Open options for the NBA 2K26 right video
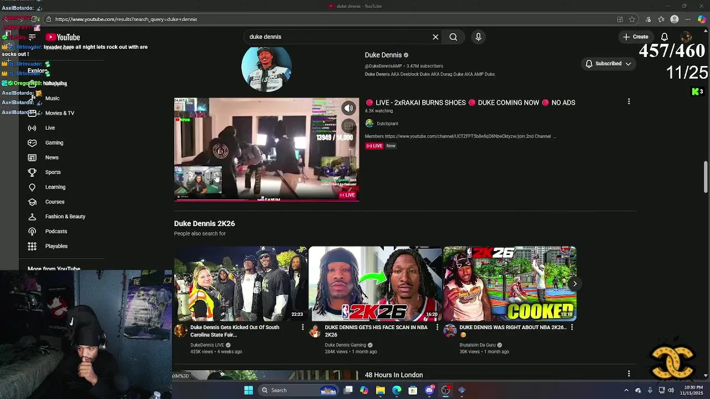 click(x=571, y=328)
